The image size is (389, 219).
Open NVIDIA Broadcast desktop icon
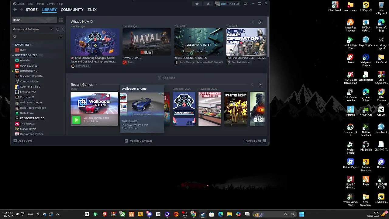366,130
